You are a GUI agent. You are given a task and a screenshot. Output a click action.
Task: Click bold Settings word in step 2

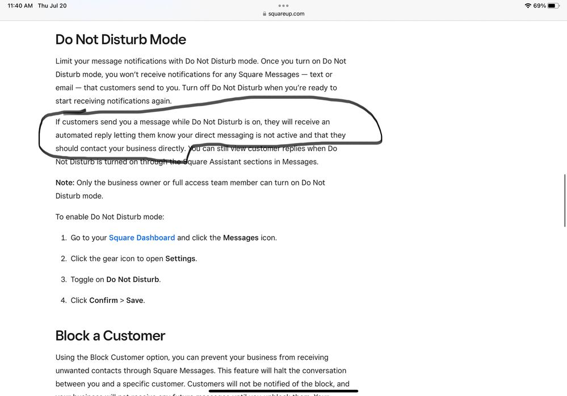click(180, 259)
